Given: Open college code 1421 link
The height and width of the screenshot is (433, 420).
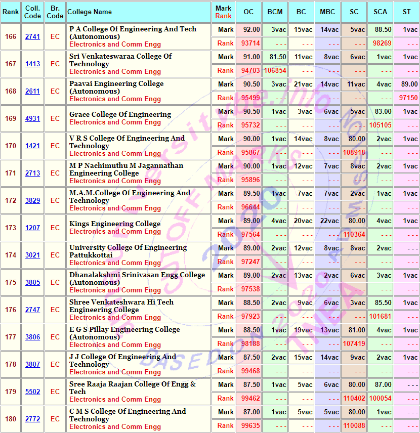Looking at the screenshot, I should tap(32, 146).
